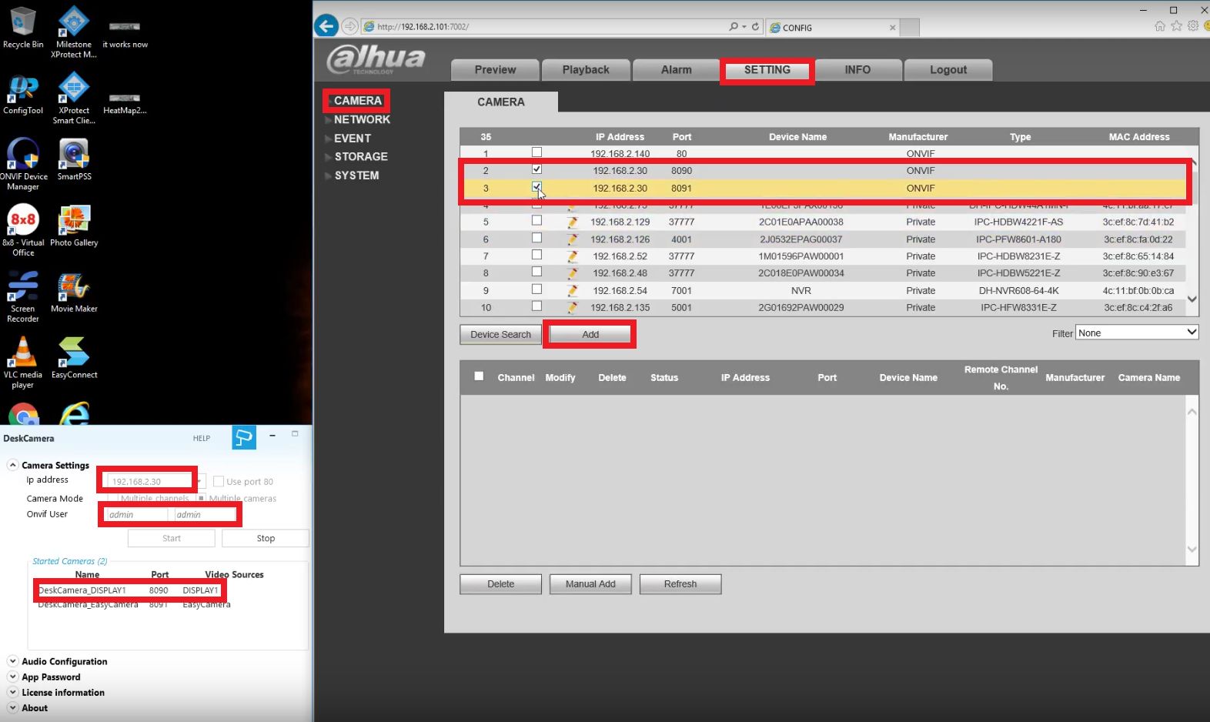The width and height of the screenshot is (1210, 722).
Task: Click Add to add selected devices
Action: click(x=590, y=335)
